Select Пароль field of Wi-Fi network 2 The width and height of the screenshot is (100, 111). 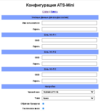coord(69,64)
